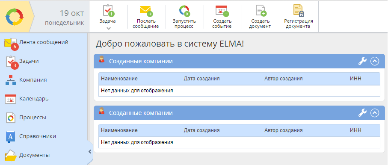This screenshot has height=165, width=388.
Task: Open settings wrench of first Созданные компании portlet
Action: 362,61
